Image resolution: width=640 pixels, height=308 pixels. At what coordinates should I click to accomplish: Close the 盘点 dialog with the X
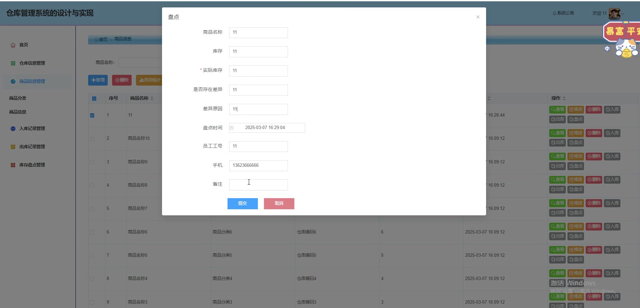(478, 17)
